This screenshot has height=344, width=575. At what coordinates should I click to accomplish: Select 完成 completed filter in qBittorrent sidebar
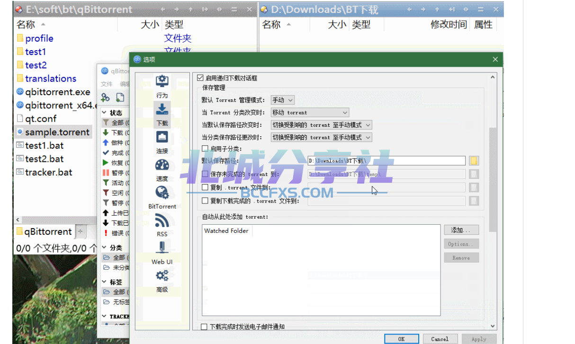tap(116, 153)
